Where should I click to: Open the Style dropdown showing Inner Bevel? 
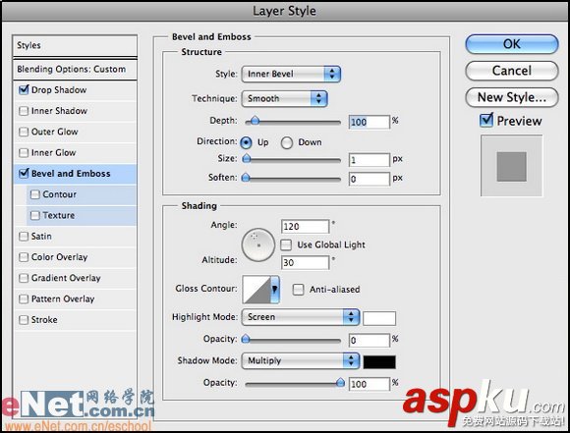(x=291, y=74)
